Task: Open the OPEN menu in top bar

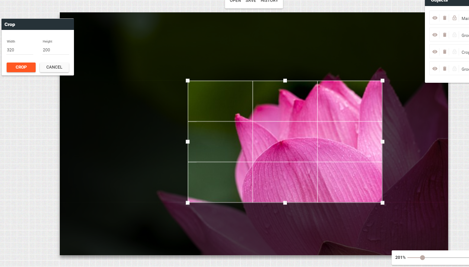Action: point(235,1)
